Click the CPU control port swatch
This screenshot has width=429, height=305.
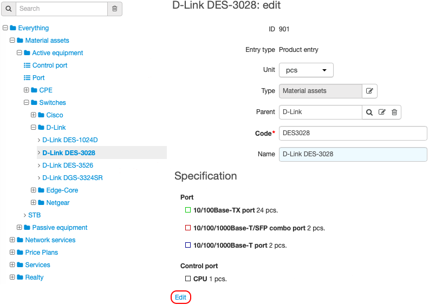[188, 279]
